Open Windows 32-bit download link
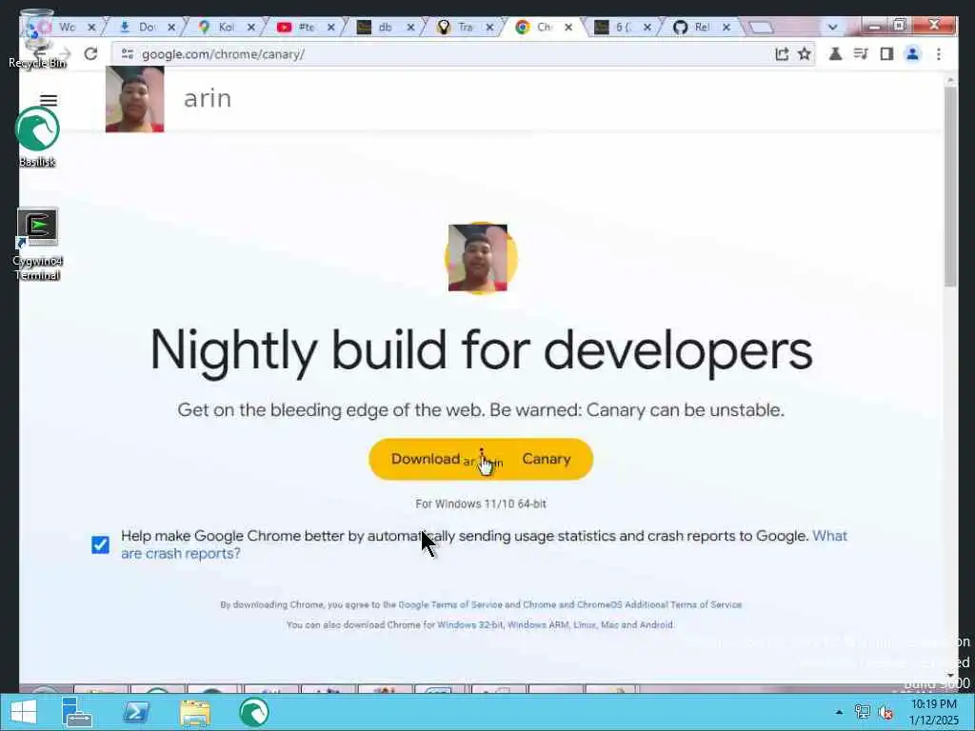 click(470, 624)
